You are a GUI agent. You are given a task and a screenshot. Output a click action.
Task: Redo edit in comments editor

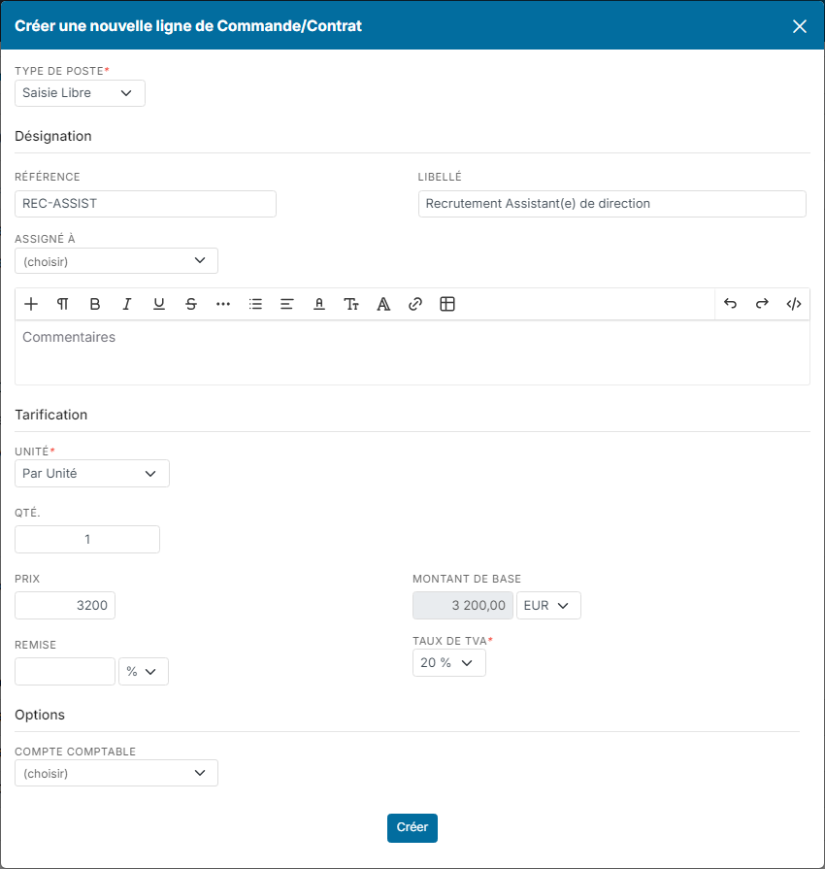762,304
